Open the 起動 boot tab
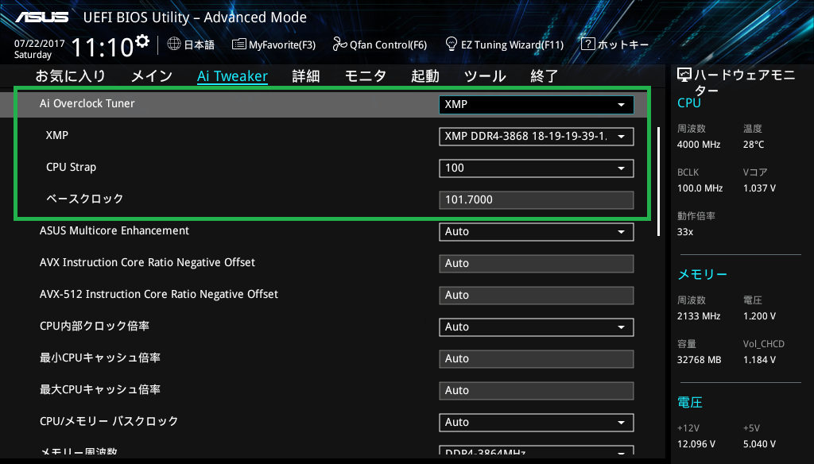The width and height of the screenshot is (814, 464). click(x=425, y=76)
